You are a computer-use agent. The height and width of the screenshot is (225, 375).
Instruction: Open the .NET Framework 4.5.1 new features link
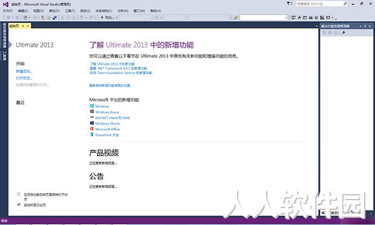click(x=119, y=68)
